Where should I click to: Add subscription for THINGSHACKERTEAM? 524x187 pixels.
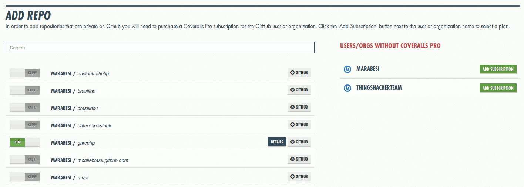(x=498, y=88)
